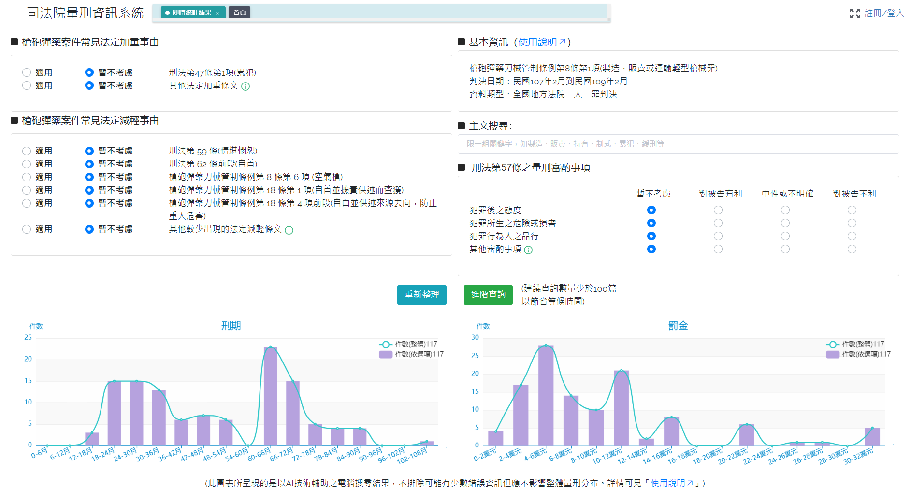Select 適用 for 刑法第59條(情堪憫恕)
911x487 pixels.
click(x=27, y=151)
